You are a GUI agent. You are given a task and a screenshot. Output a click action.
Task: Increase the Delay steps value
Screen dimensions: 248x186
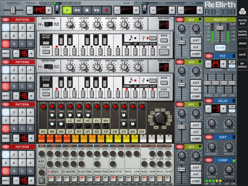click(x=224, y=108)
